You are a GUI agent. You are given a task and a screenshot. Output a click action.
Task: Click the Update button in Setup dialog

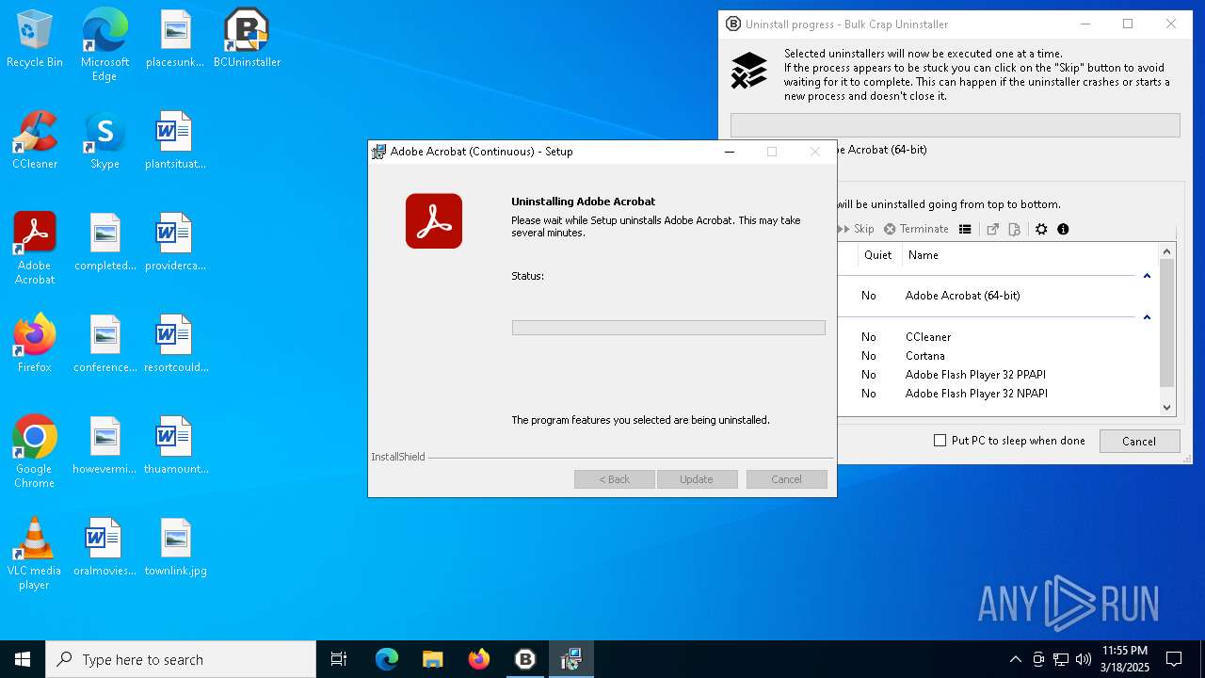tap(697, 479)
